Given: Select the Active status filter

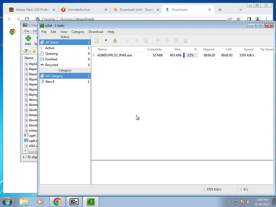Looking at the screenshot, I should pos(65,48).
